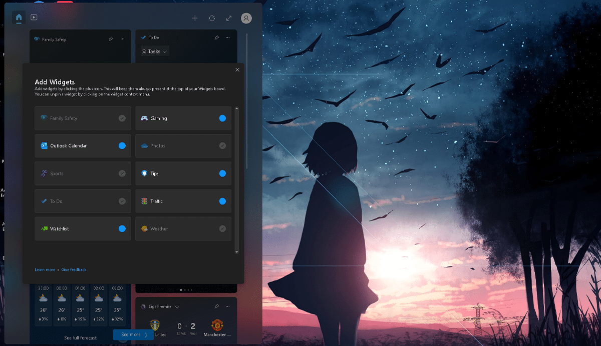The height and width of the screenshot is (346, 601).
Task: Click the plus icon to add widgets
Action: tap(195, 18)
